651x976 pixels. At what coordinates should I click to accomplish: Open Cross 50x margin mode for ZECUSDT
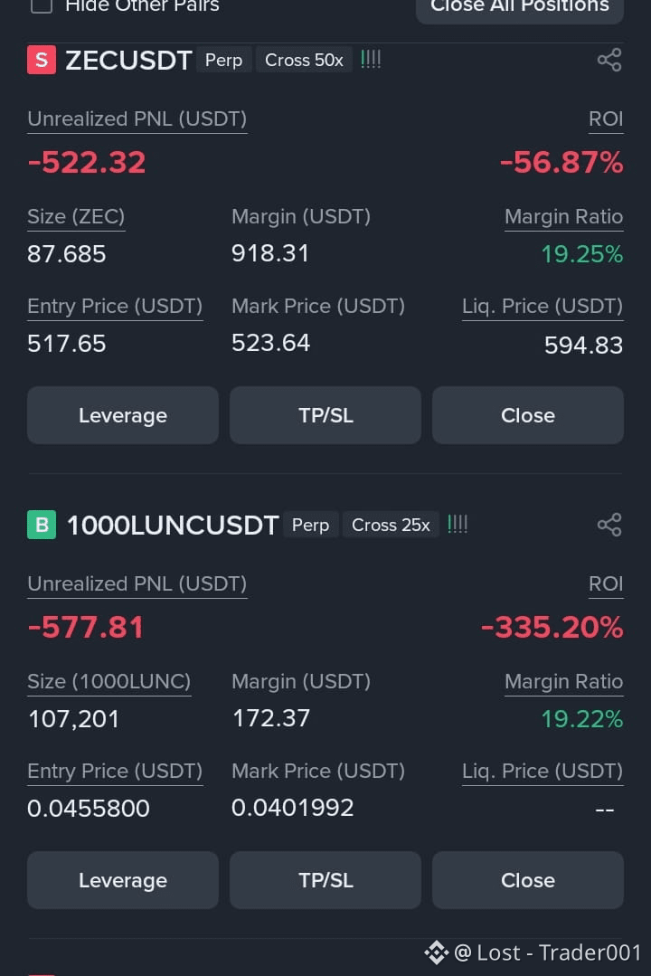click(x=304, y=60)
